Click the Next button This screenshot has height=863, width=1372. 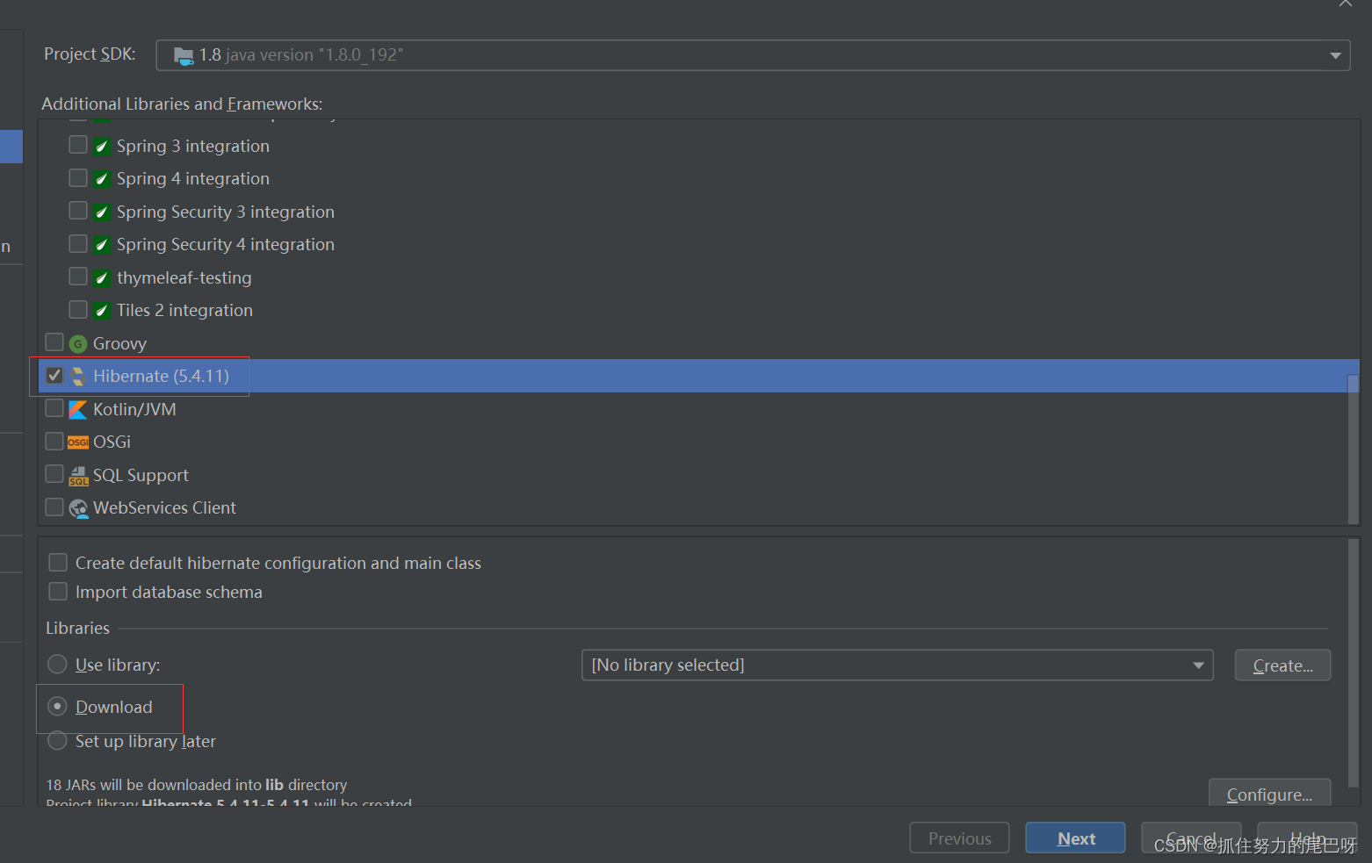point(1075,838)
